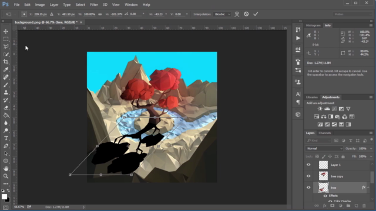
Task: Commit the transform with checkmark
Action: (256, 14)
